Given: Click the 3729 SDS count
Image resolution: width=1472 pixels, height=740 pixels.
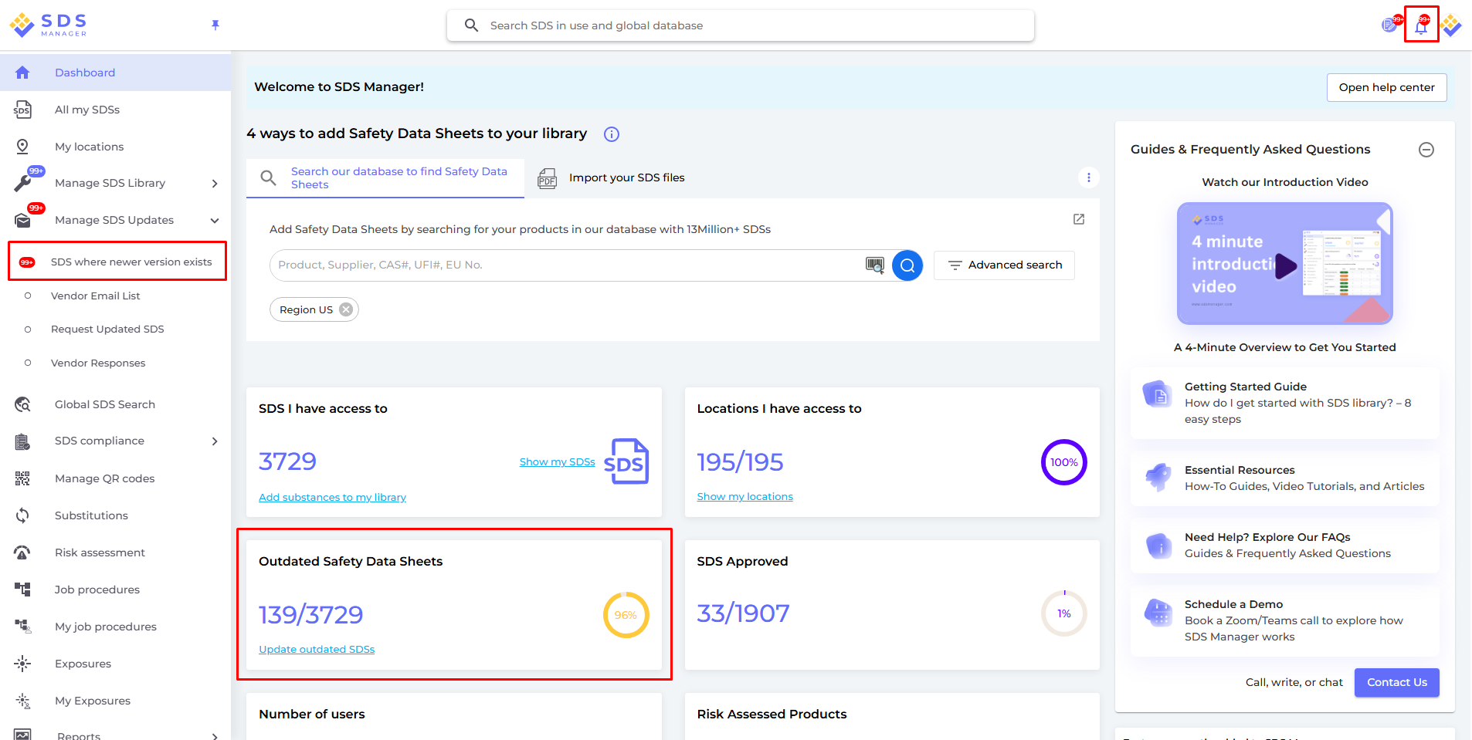Looking at the screenshot, I should (287, 461).
